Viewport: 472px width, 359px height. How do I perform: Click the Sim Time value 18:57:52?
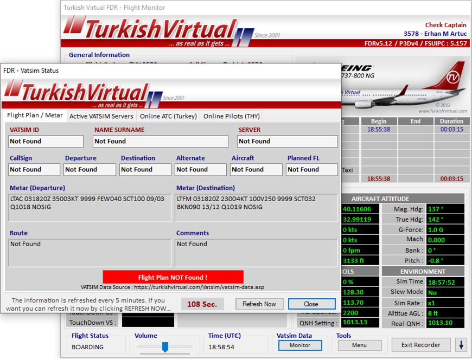[445, 282]
